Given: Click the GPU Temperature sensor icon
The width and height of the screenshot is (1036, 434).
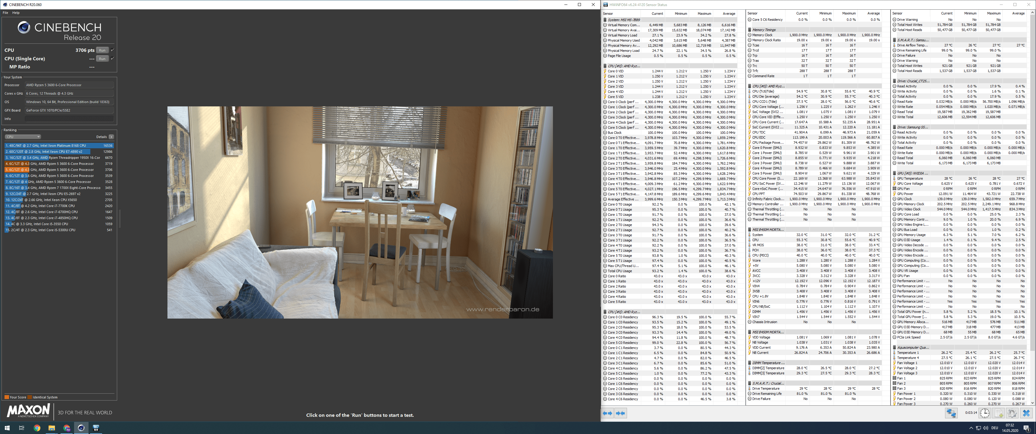Looking at the screenshot, I should tap(894, 178).
